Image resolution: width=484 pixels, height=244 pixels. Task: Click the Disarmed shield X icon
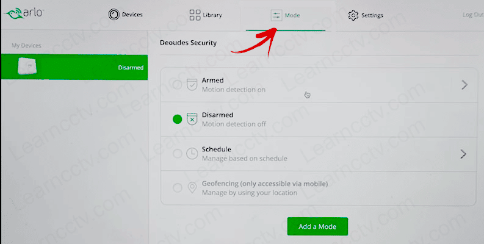coord(192,119)
